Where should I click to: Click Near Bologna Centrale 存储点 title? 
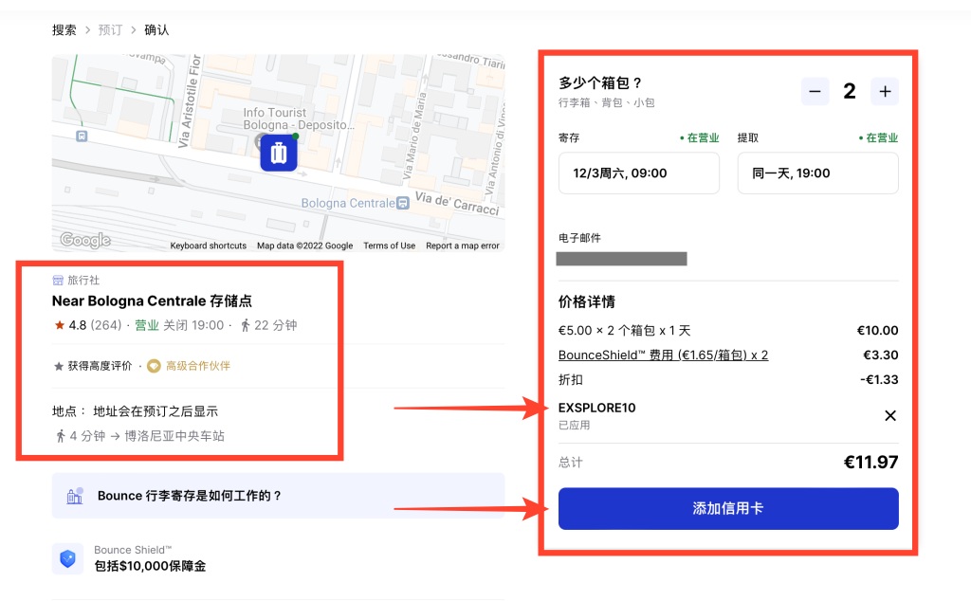152,301
